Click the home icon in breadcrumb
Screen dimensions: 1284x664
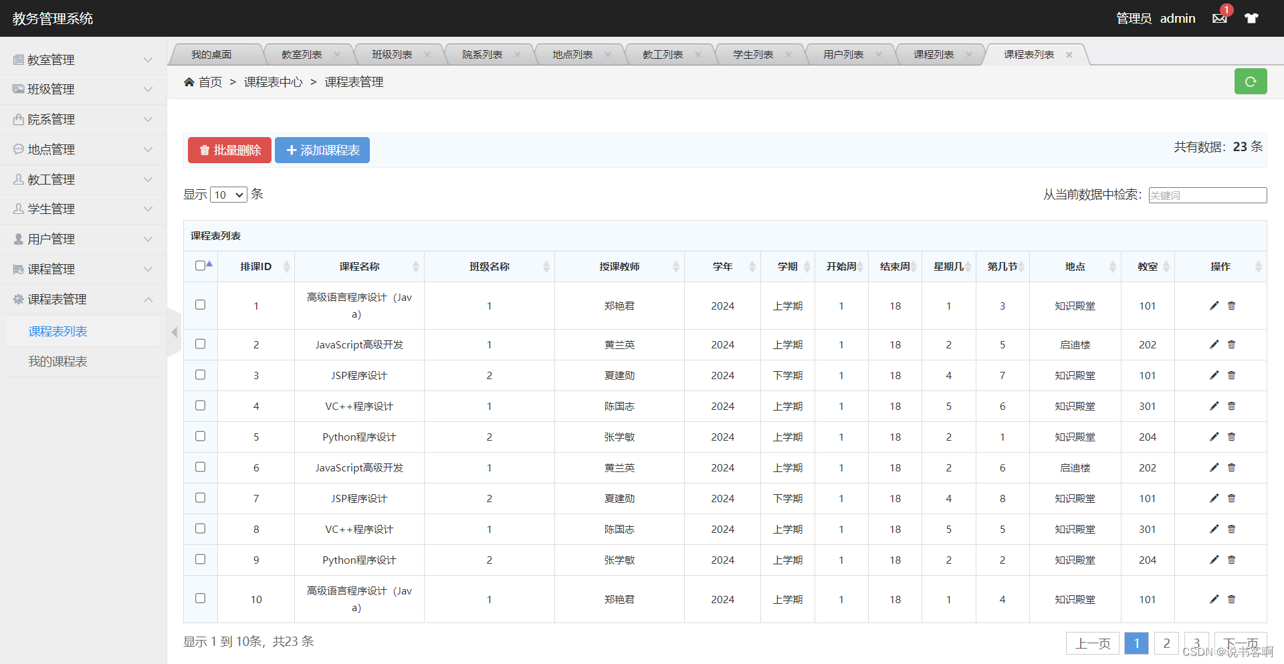pos(189,82)
